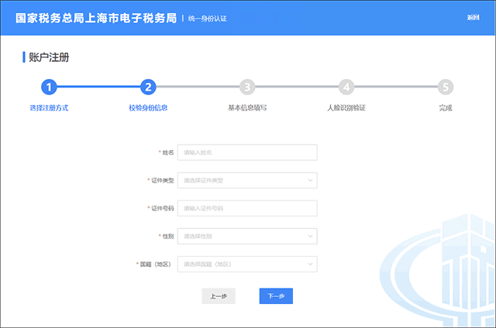Click the step 2 circle icon

(x=148, y=87)
